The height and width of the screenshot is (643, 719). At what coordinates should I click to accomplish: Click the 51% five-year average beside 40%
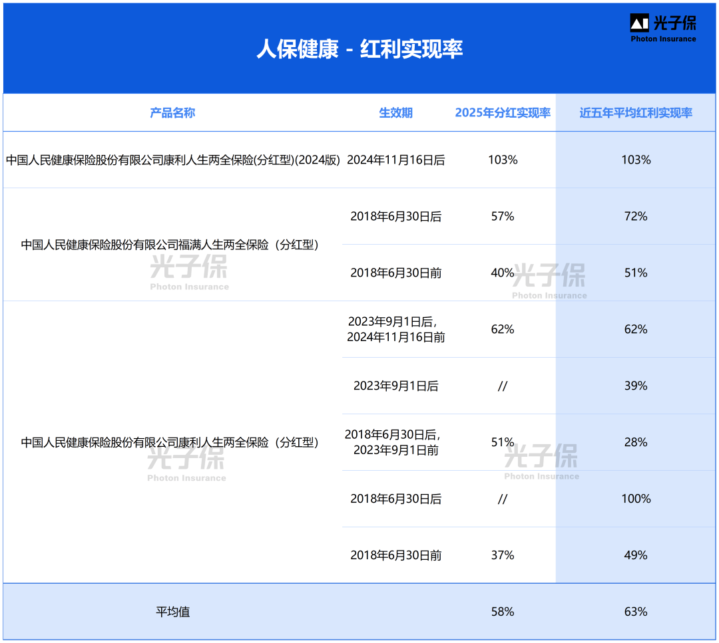pos(636,273)
